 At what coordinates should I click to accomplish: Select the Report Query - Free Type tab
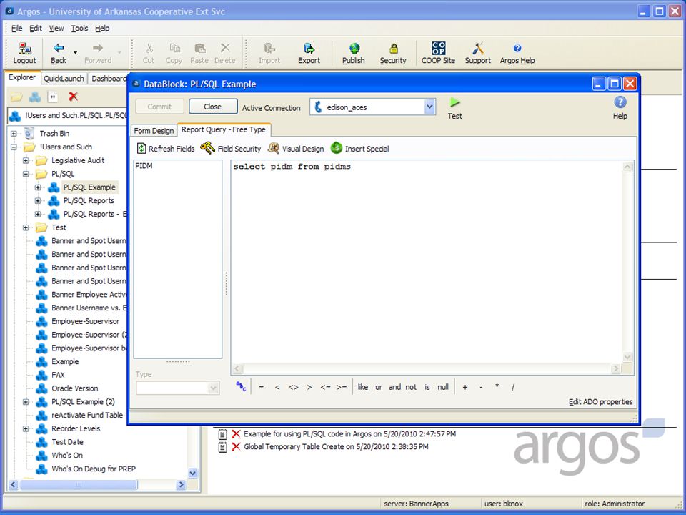pyautogui.click(x=224, y=129)
